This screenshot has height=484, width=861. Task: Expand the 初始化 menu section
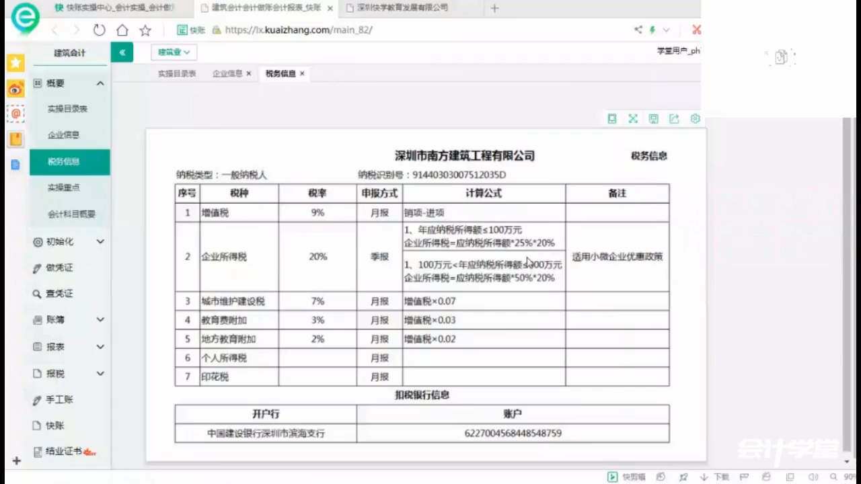click(x=100, y=241)
